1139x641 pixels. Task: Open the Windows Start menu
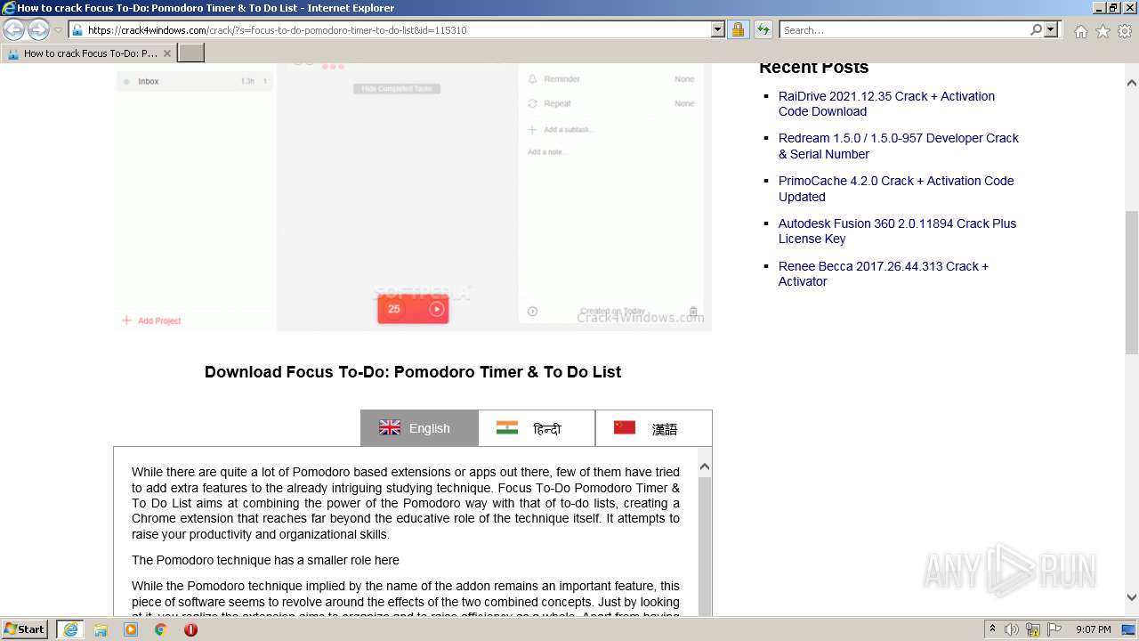25,629
